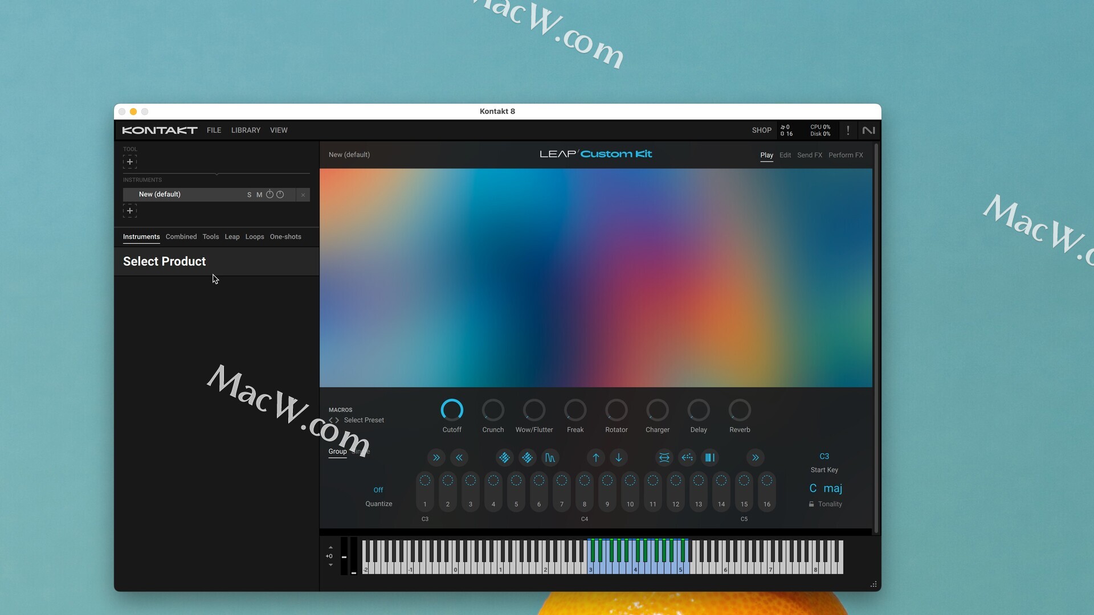Viewport: 1094px width, 615px height.
Task: Open the Send FX view tab
Action: [810, 155]
